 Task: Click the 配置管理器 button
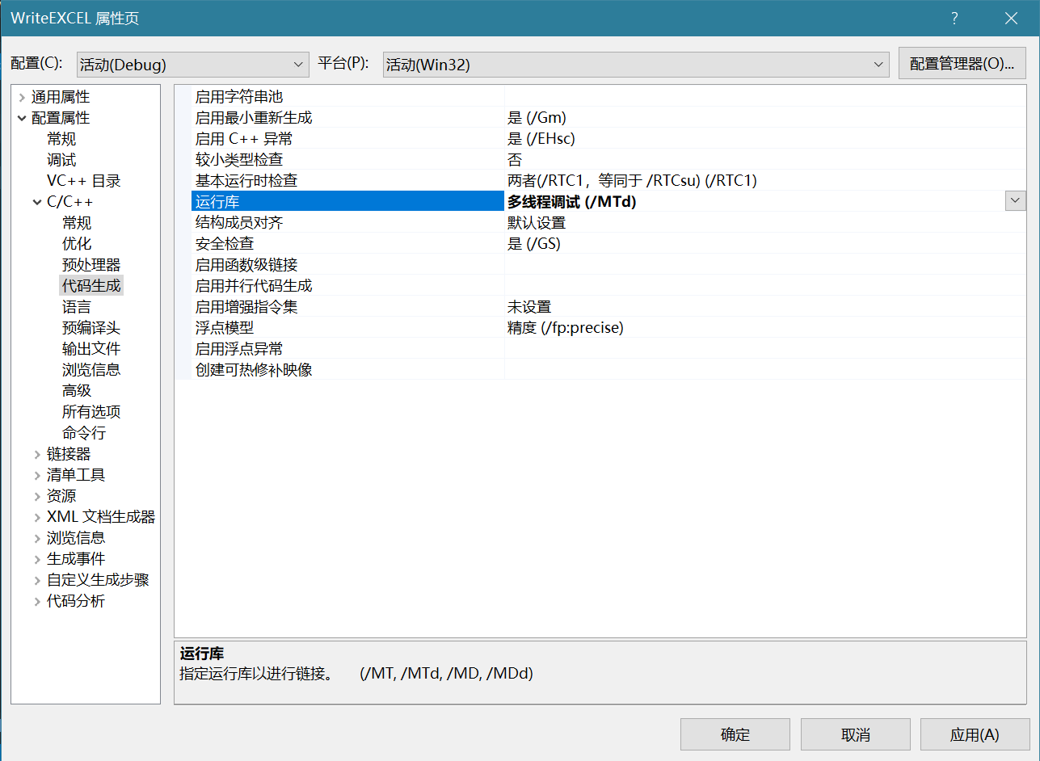click(961, 64)
